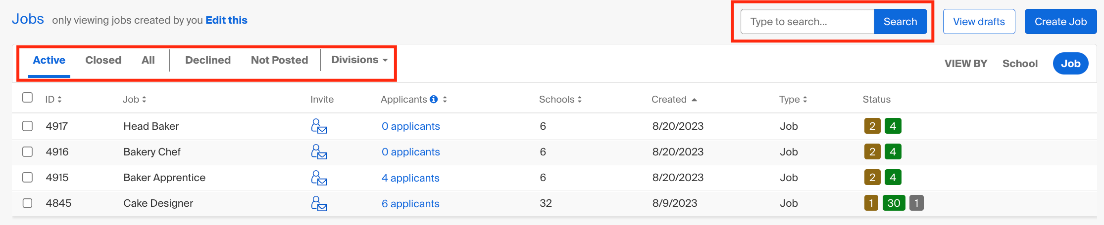The image size is (1104, 225).
Task: Open invite for Baker Apprentice job
Action: pos(319,178)
